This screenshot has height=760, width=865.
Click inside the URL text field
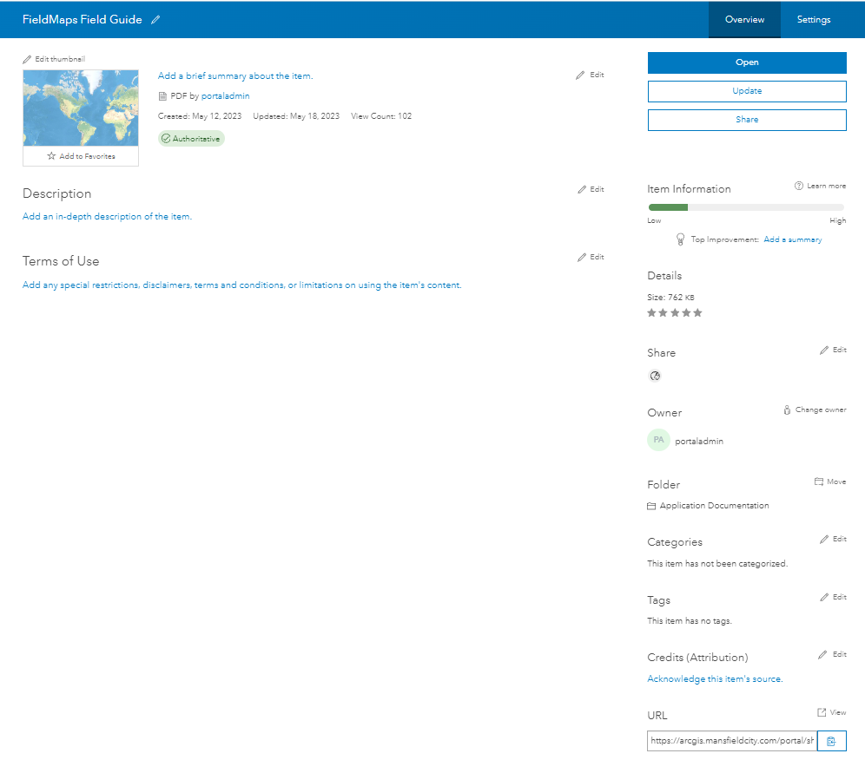728,741
